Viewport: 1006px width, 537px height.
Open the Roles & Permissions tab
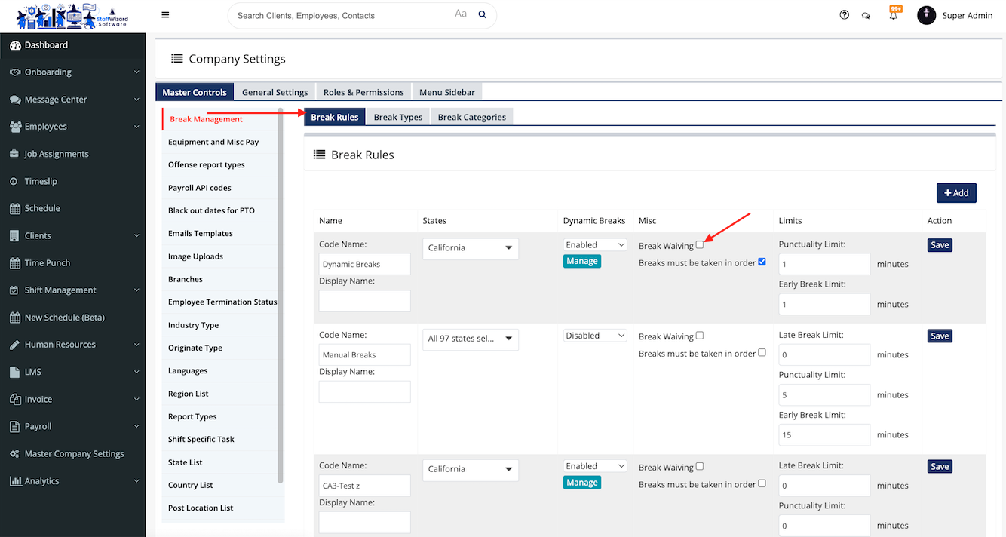coord(363,91)
